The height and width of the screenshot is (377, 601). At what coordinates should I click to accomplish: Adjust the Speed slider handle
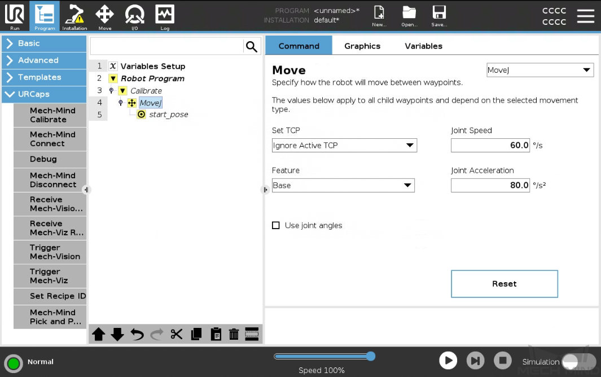coord(370,356)
